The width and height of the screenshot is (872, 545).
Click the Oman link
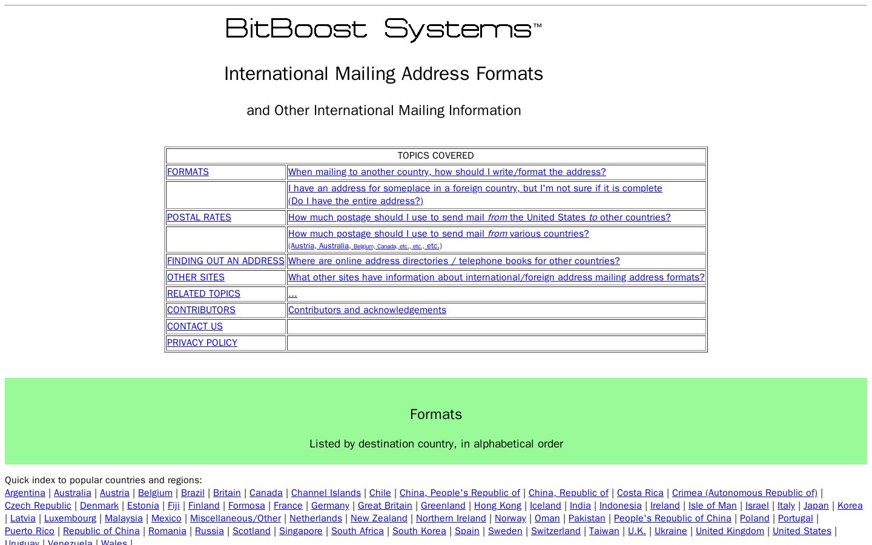(x=547, y=518)
